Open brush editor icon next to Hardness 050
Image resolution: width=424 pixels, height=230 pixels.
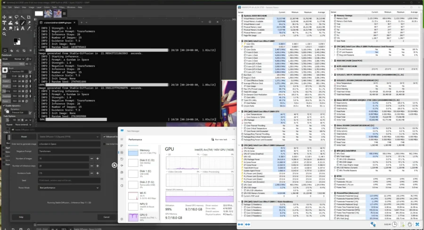point(30,72)
